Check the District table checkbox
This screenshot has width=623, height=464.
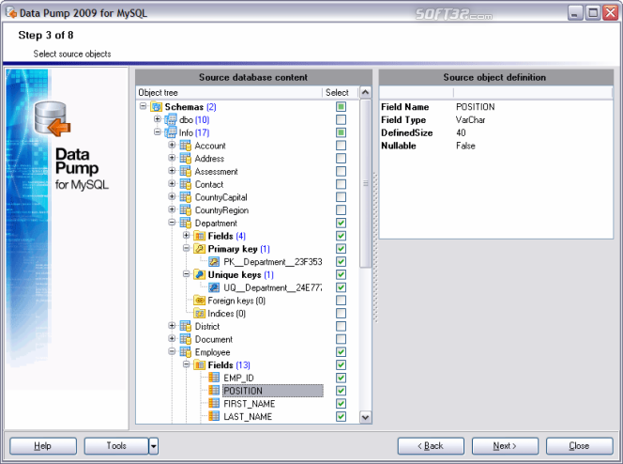(341, 327)
